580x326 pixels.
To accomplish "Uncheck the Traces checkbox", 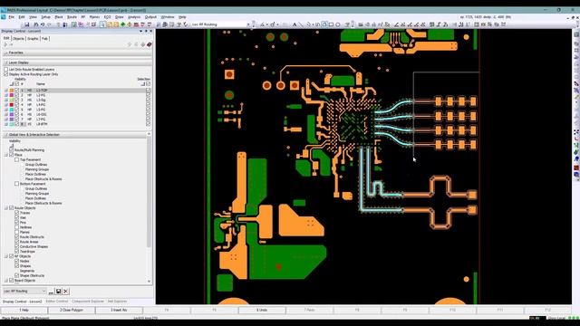I will point(16,213).
